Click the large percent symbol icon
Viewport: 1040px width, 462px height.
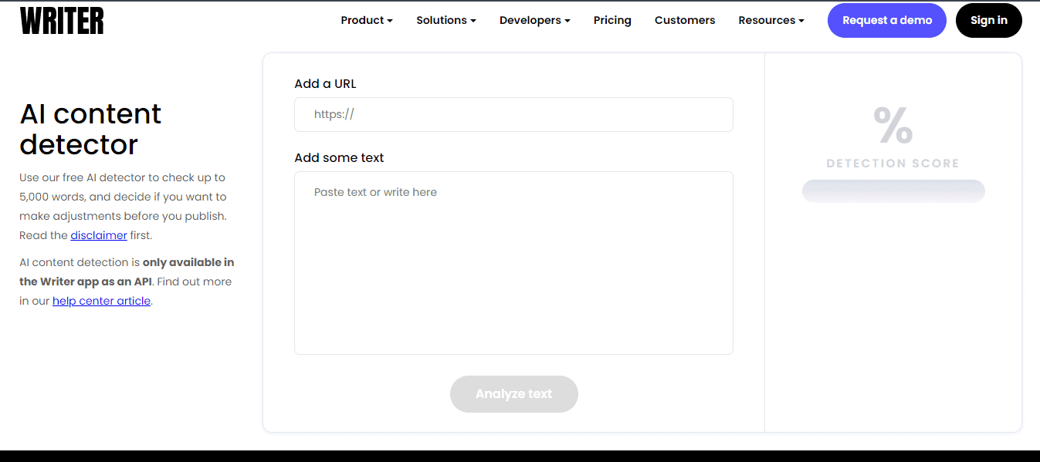pyautogui.click(x=893, y=126)
